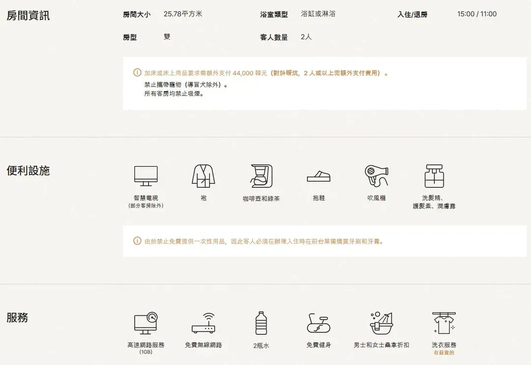
Task: Click the 15:00 / 11:00 check-in time text
Action: (476, 14)
